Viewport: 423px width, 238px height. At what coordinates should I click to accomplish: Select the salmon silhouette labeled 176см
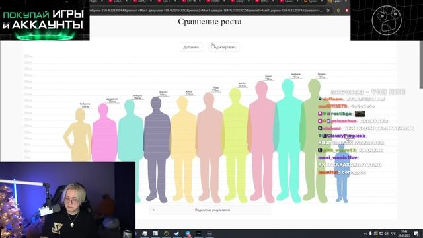(210, 147)
